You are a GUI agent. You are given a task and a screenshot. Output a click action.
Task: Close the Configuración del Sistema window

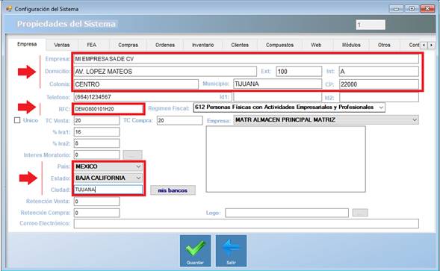click(x=427, y=9)
